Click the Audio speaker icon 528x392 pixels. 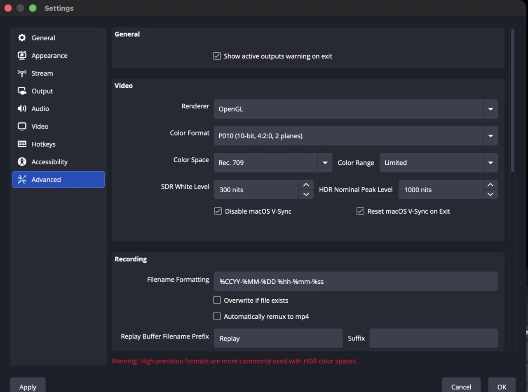[22, 109]
